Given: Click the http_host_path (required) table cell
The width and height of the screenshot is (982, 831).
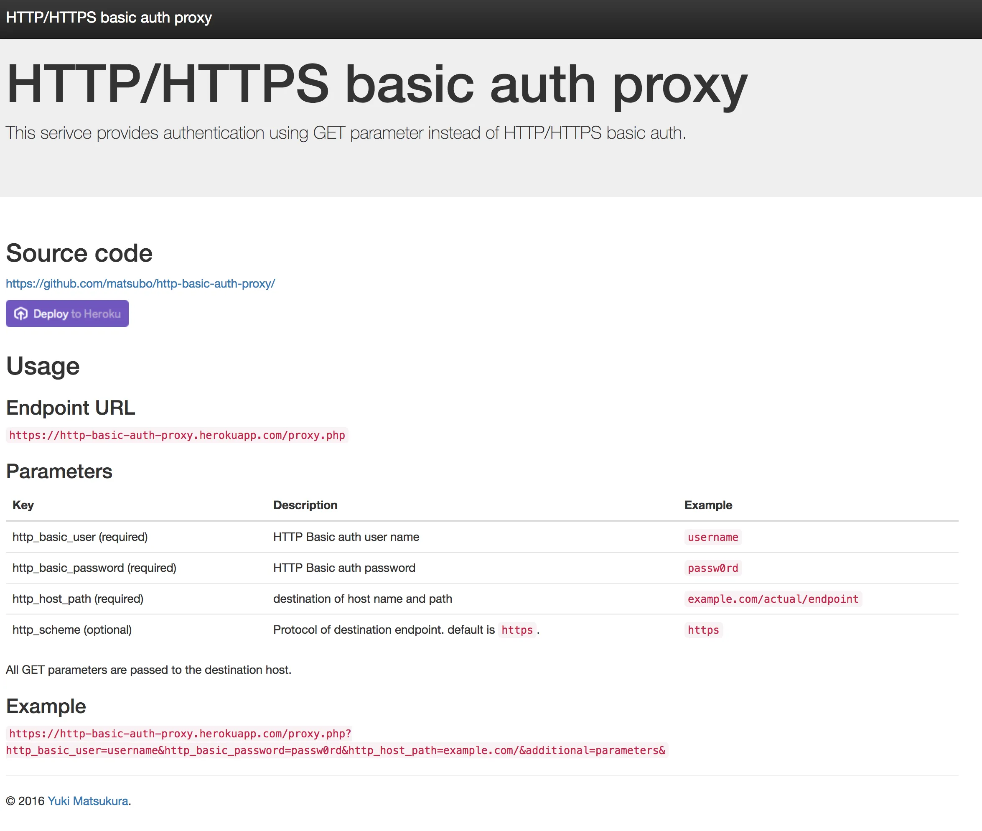Looking at the screenshot, I should pos(78,599).
